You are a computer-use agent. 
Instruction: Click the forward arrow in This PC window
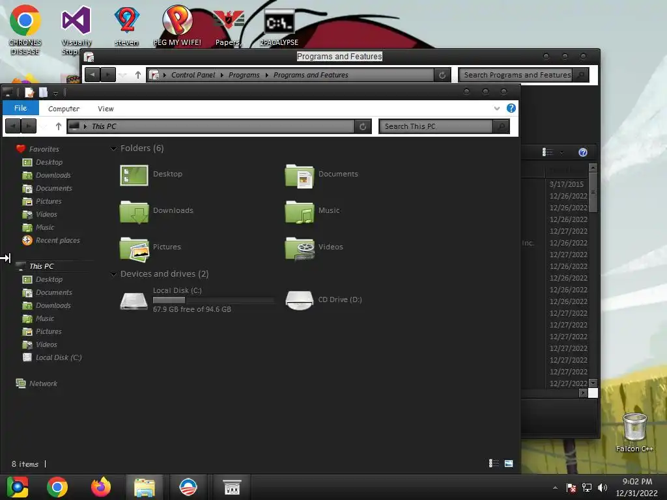29,126
